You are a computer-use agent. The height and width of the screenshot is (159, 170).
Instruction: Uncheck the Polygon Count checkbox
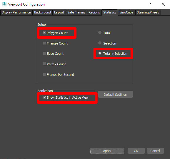click(45, 33)
